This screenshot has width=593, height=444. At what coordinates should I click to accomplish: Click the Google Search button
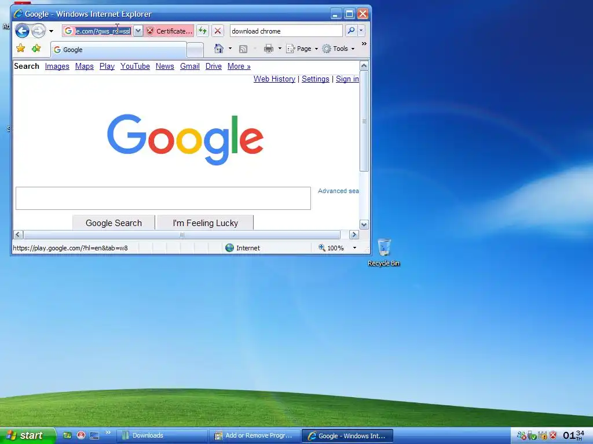[x=114, y=223]
